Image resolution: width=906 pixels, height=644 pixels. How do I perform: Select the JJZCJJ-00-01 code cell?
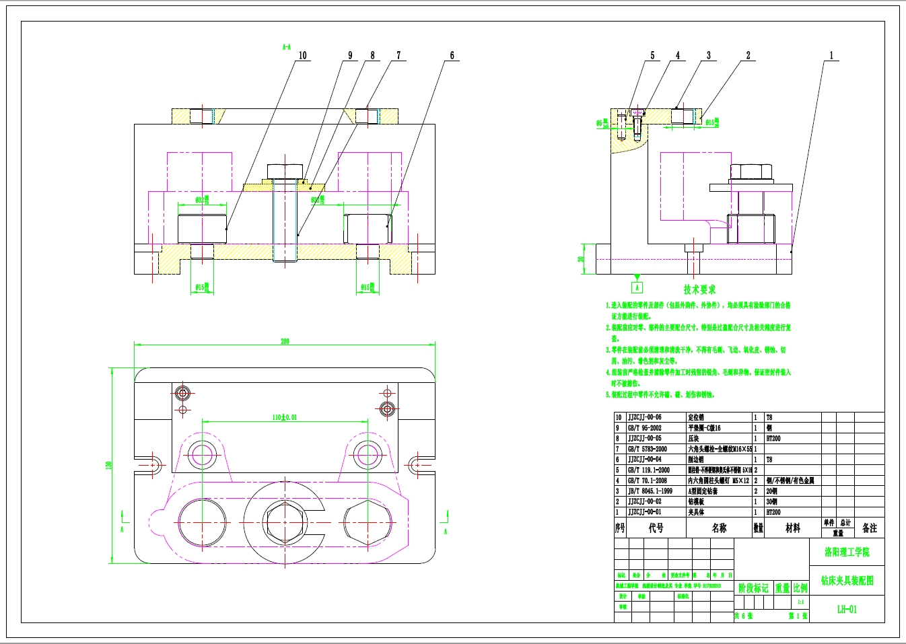[x=644, y=512]
